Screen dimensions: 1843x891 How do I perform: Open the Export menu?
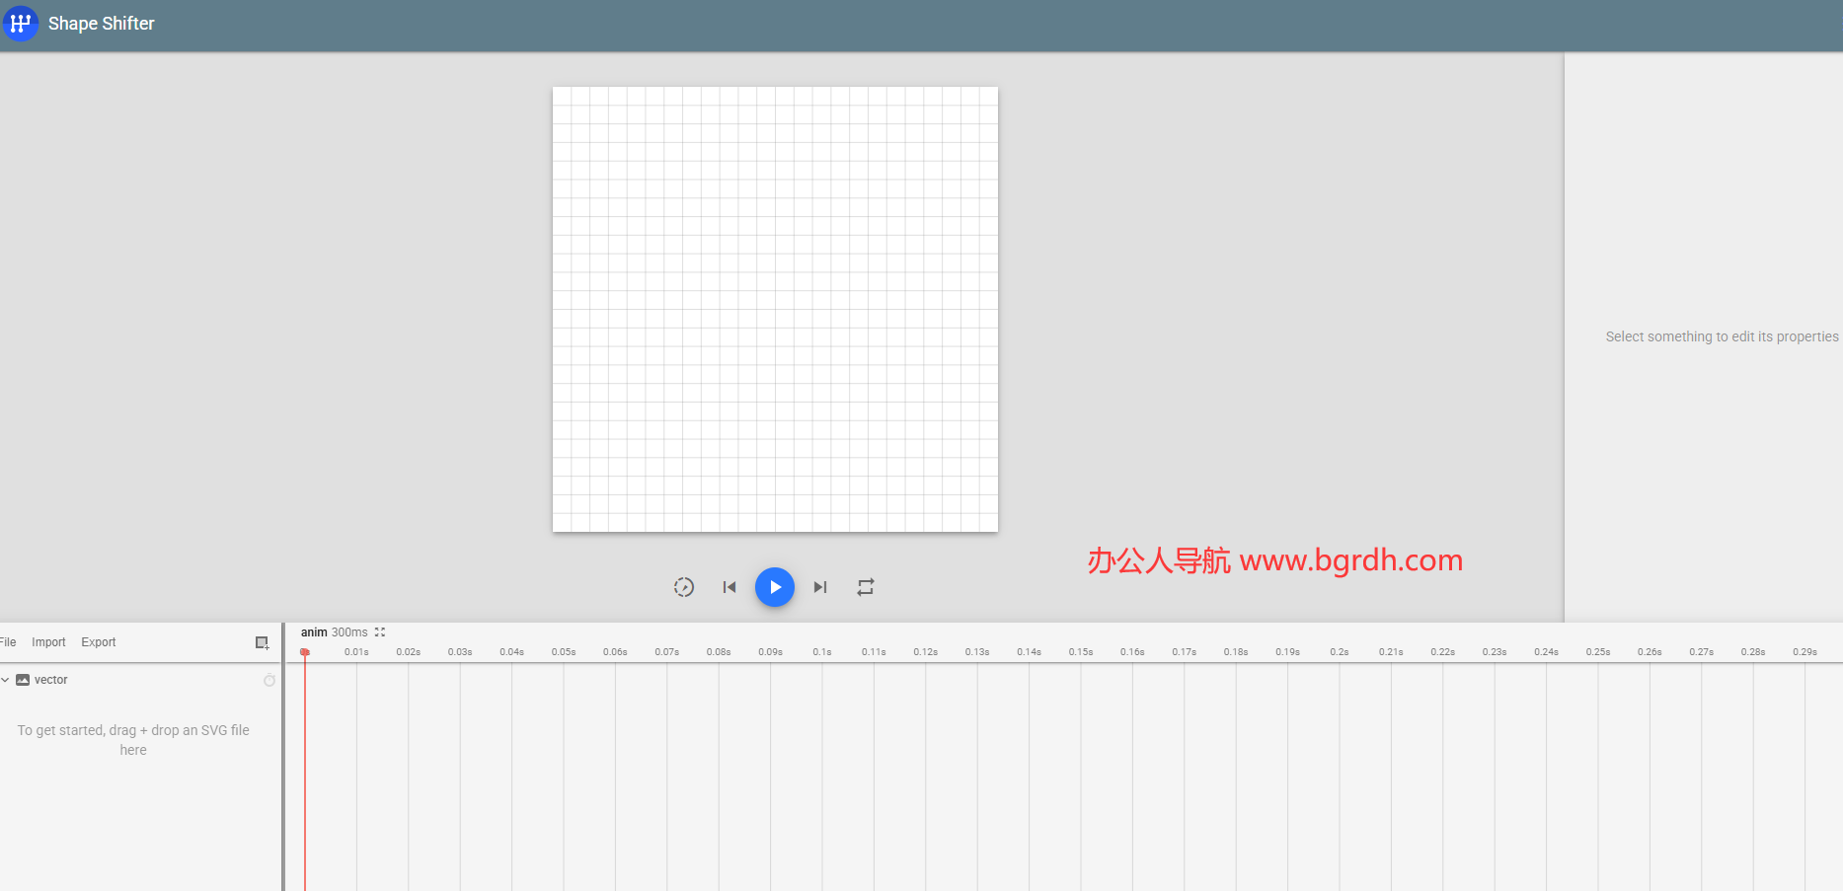coord(99,642)
